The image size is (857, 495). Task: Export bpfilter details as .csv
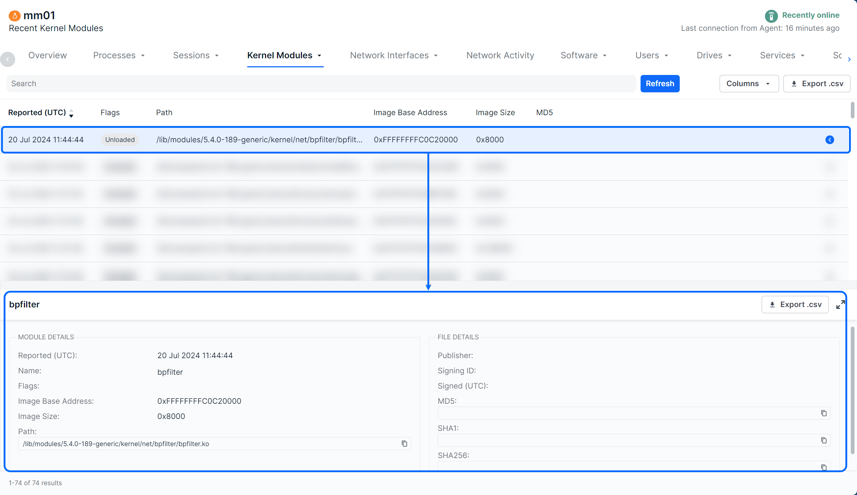point(795,305)
